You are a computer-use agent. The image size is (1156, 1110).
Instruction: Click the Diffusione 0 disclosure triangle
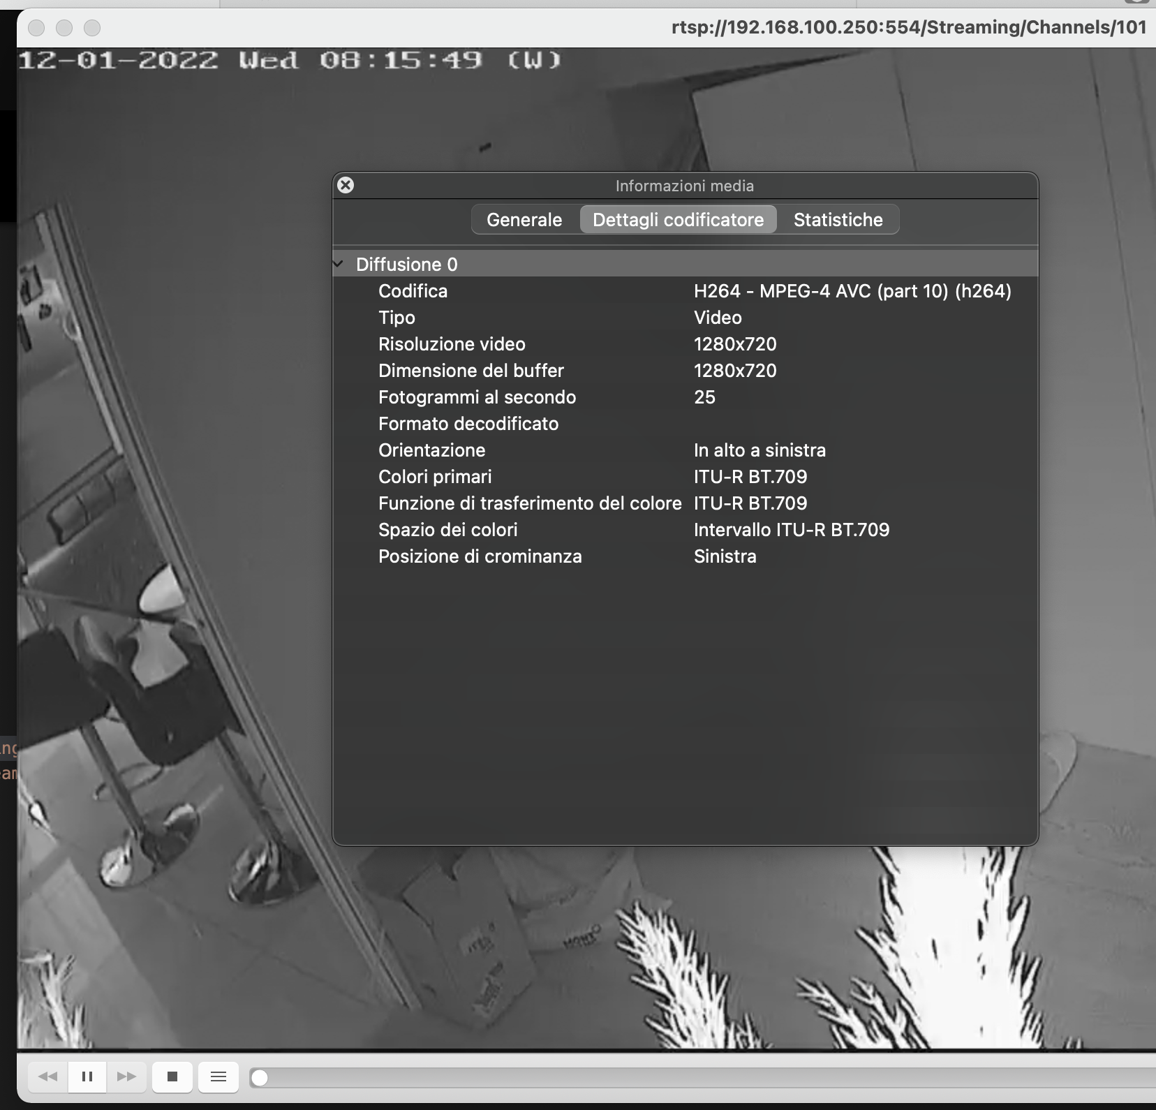coord(339,263)
